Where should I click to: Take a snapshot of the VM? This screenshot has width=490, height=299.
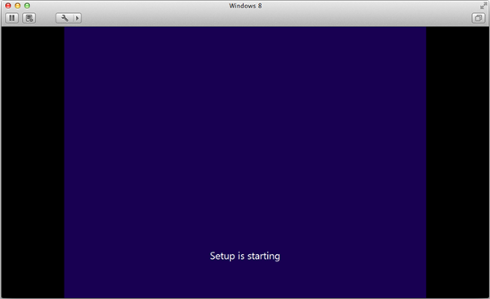coord(29,18)
